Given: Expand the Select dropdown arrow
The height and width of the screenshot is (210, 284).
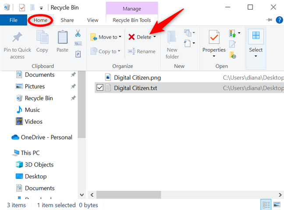Looking at the screenshot, I should tap(256, 56).
